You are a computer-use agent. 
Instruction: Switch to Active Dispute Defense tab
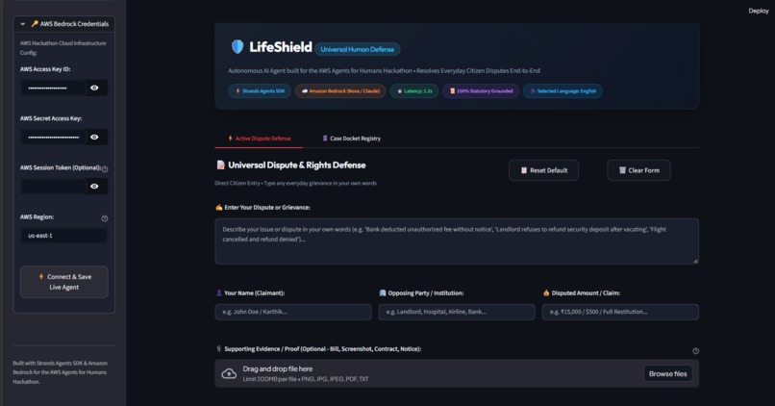point(259,139)
